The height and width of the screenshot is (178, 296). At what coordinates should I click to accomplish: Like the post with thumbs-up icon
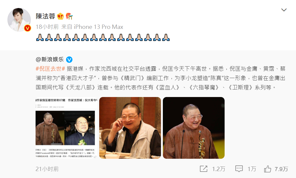[267, 169]
